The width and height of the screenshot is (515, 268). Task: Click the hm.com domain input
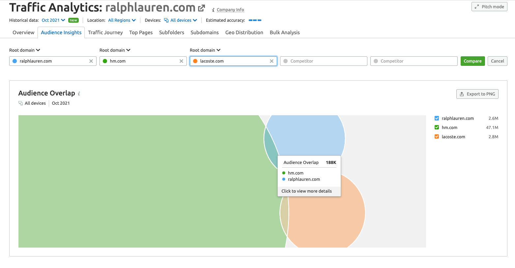143,61
